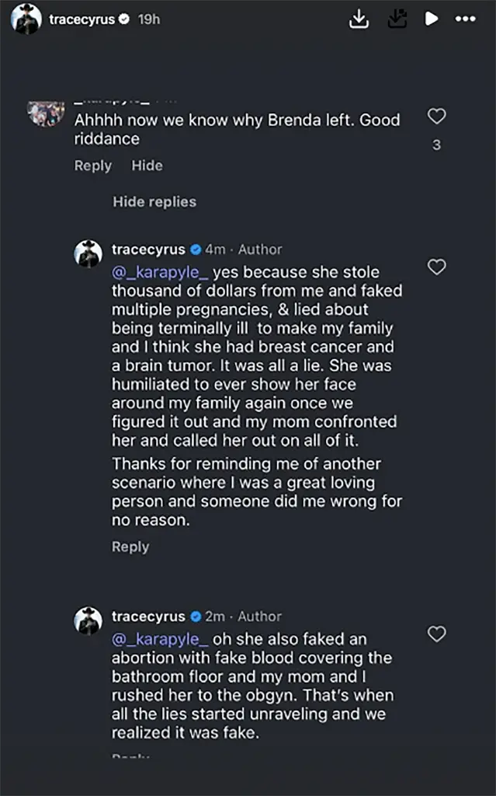Click the @_karapyle_ mention in 4m reply
Image resolution: width=496 pixels, height=796 pixels.
tap(159, 273)
